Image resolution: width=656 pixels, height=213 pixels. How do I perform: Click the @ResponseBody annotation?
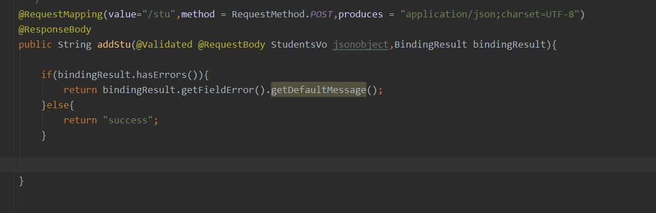coord(55,30)
